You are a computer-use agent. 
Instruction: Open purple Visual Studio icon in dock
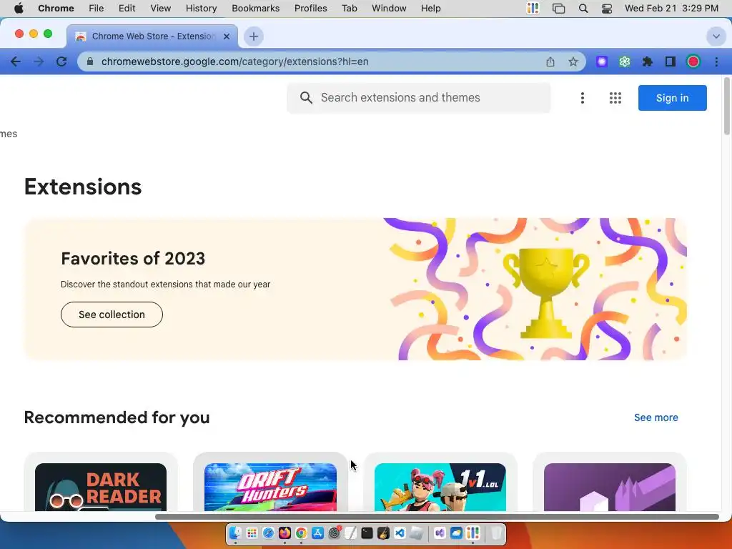pos(440,533)
